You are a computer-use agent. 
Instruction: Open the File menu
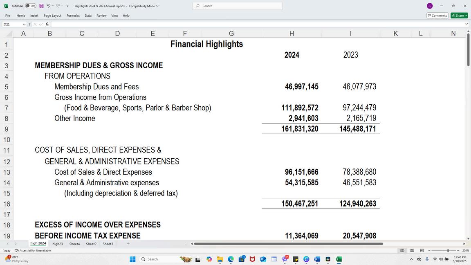click(x=7, y=16)
